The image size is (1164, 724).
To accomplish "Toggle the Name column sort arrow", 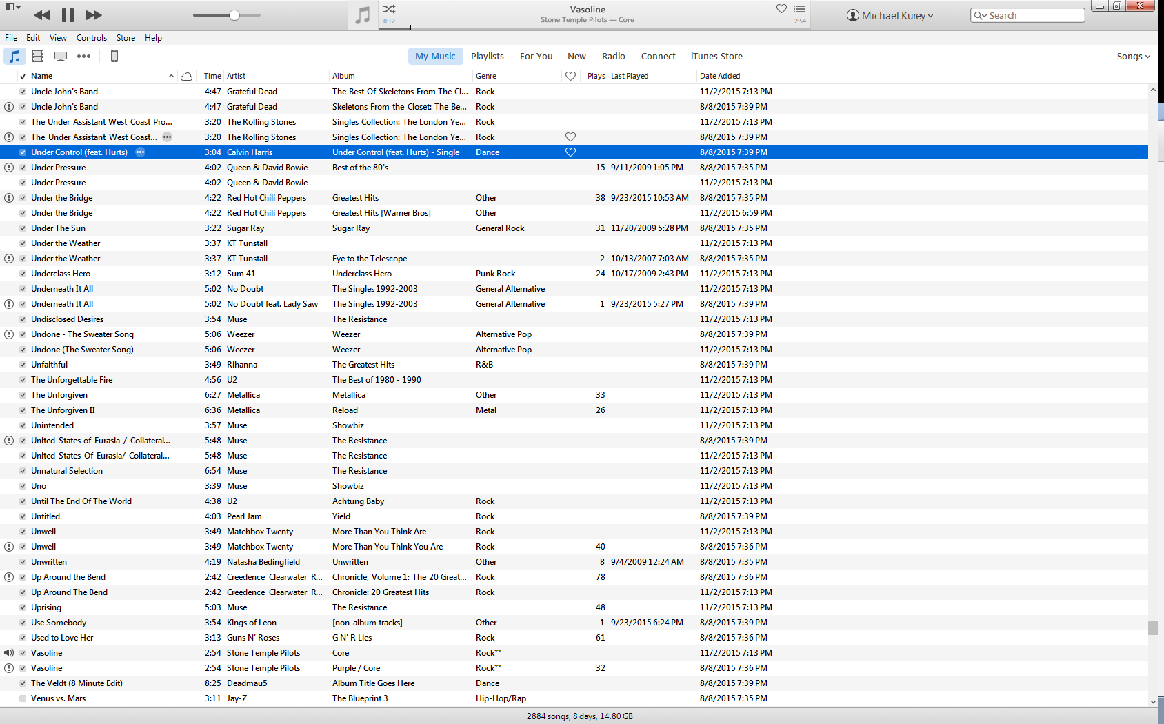I will 171,77.
